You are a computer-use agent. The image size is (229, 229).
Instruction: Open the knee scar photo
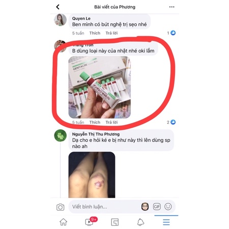[92, 175]
